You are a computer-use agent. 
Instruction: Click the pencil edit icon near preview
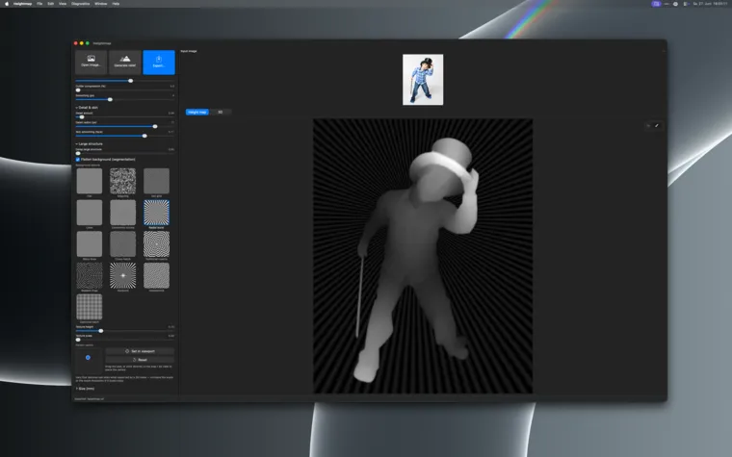(657, 125)
